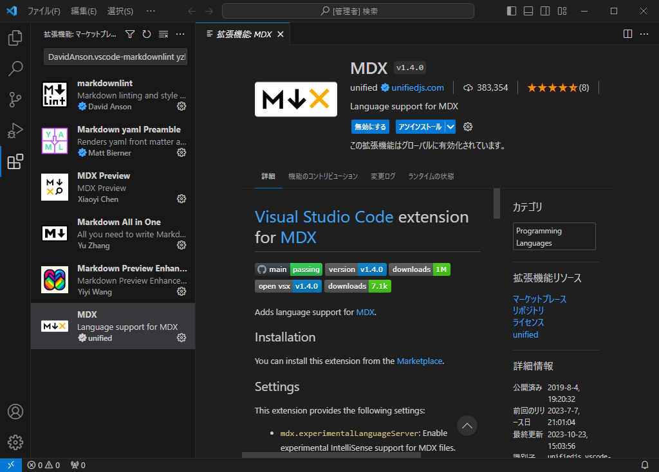This screenshot has width=659, height=472.
Task: Open the ファイル(F) menu
Action: click(x=44, y=11)
